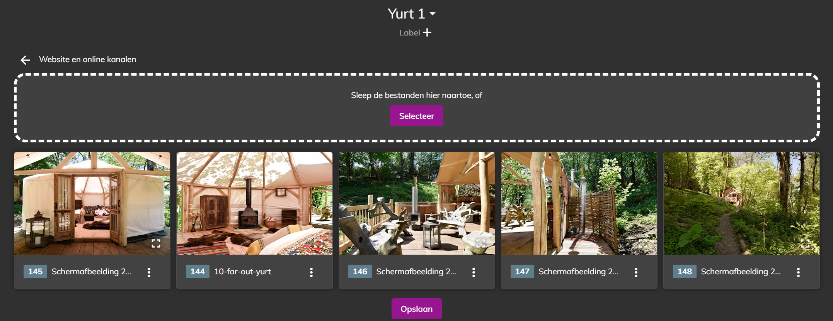This screenshot has width=833, height=321.
Task: Expand the Yurt 1 dropdown arrow
Action: tap(433, 14)
